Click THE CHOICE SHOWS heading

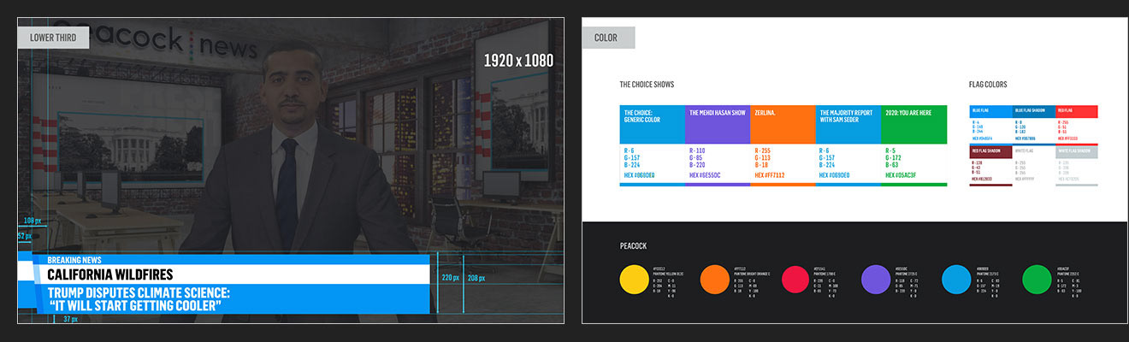(647, 85)
